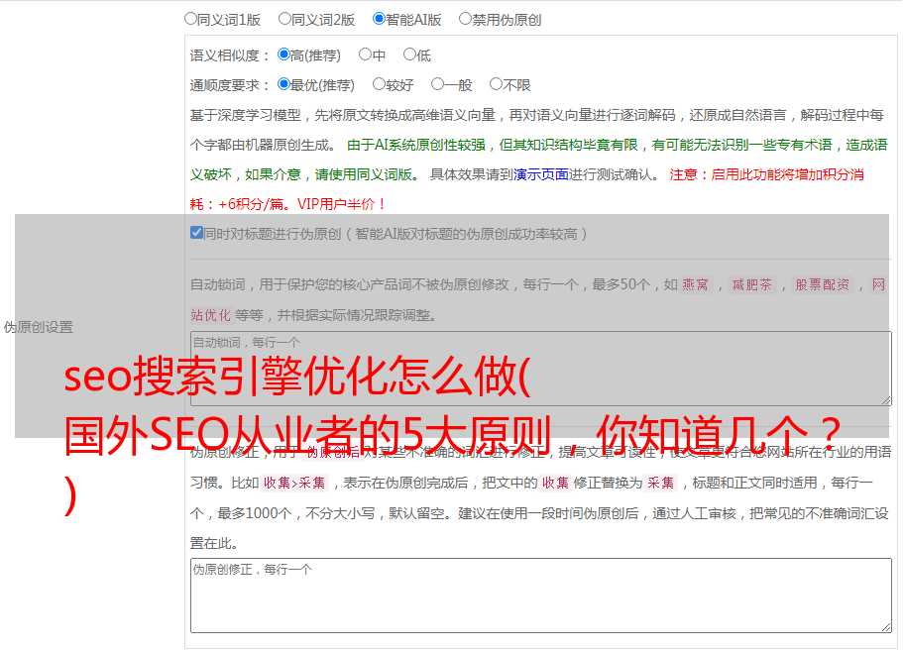Viewport: 903px width, 652px height.
Task: Open the 演示页面 link
Action: pyautogui.click(x=540, y=174)
